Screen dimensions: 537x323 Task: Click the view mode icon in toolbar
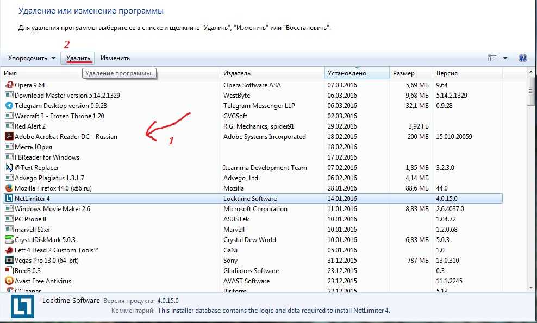pyautogui.click(x=492, y=58)
